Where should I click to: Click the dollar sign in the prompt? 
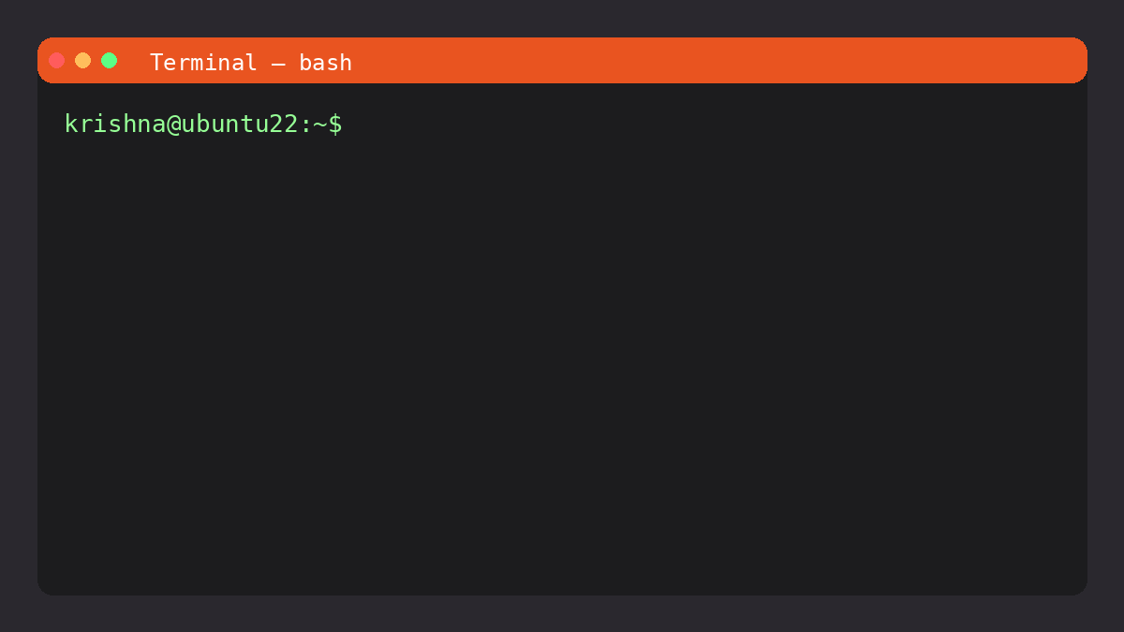[335, 124]
